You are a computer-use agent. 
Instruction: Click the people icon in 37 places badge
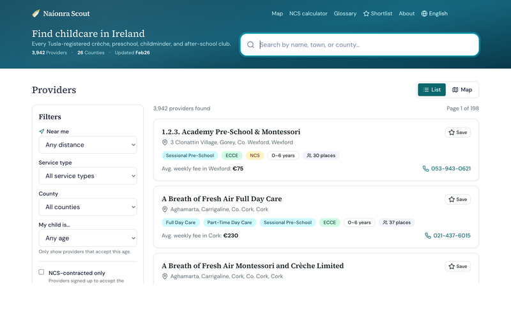tap(385, 223)
